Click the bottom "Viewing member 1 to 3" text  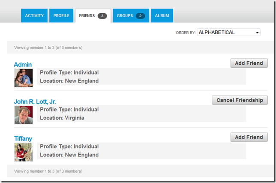click(48, 171)
